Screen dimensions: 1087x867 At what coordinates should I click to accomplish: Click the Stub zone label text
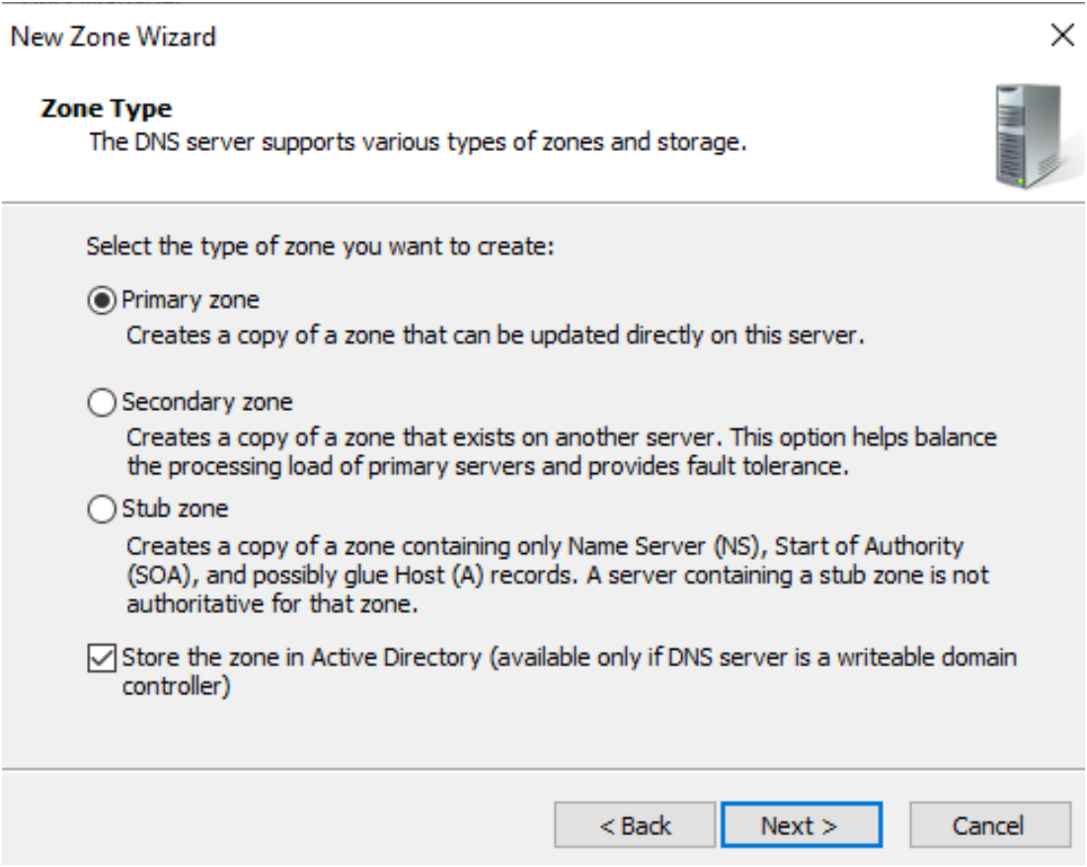pyautogui.click(x=175, y=510)
